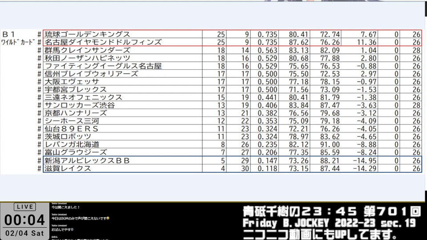Select team row ファイティングイーグルス名古屋
Screen dimensions: 427x240
pyautogui.click(x=232, y=66)
